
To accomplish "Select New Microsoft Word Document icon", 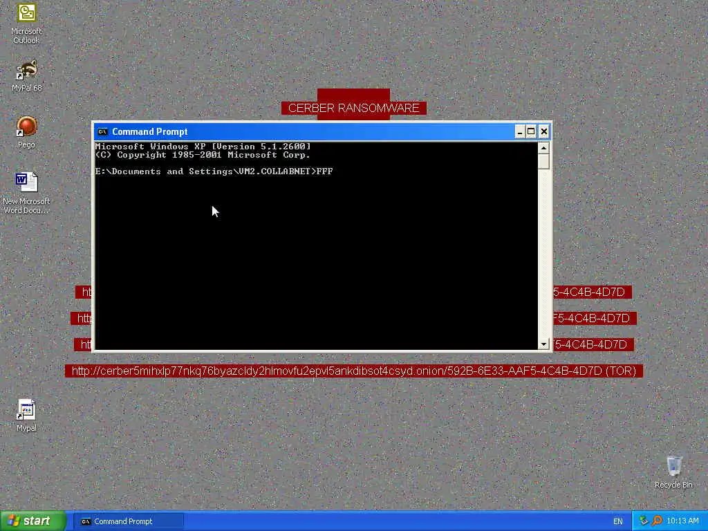I will pos(26,193).
